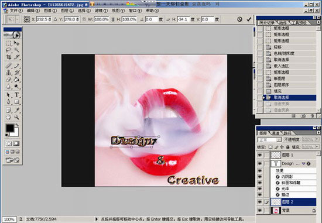Select the Pen tool

[x=8, y=102]
